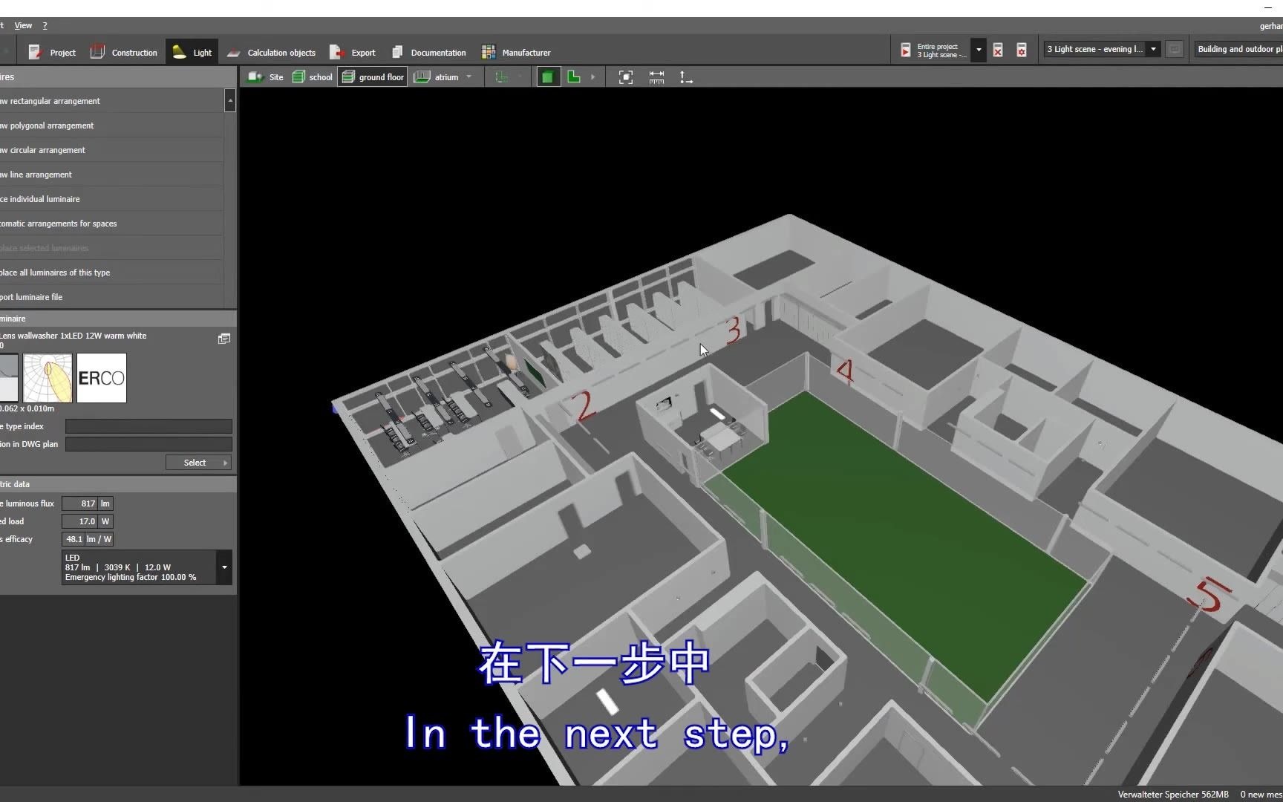Select the Site view button
This screenshot has width=1283, height=802.
266,77
